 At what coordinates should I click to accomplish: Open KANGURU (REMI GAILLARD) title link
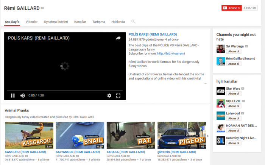(x=25, y=152)
